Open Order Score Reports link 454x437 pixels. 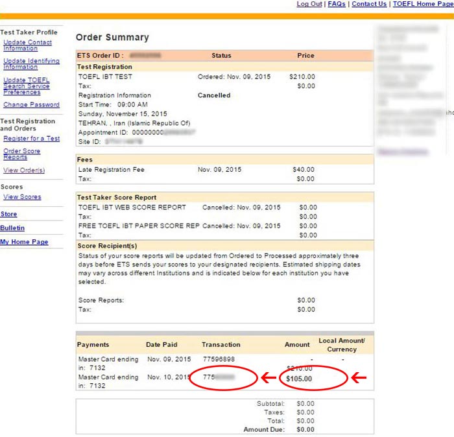tap(21, 154)
